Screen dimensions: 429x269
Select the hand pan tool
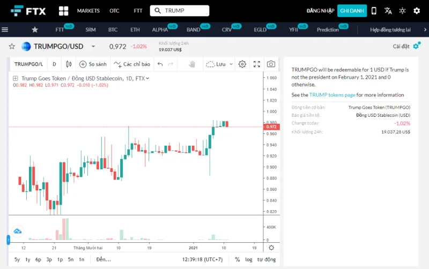(x=192, y=64)
